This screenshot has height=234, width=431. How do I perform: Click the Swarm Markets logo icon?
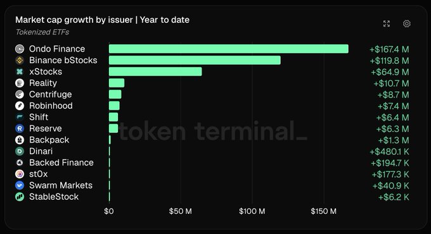click(x=20, y=185)
